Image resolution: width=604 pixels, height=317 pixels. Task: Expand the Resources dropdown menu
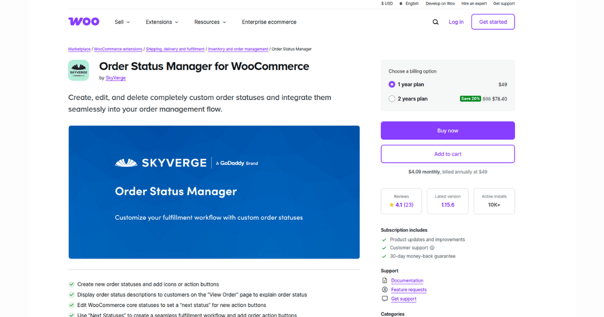(210, 22)
